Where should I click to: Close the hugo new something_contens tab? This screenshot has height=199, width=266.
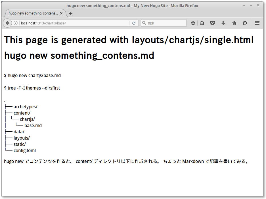[61, 13]
